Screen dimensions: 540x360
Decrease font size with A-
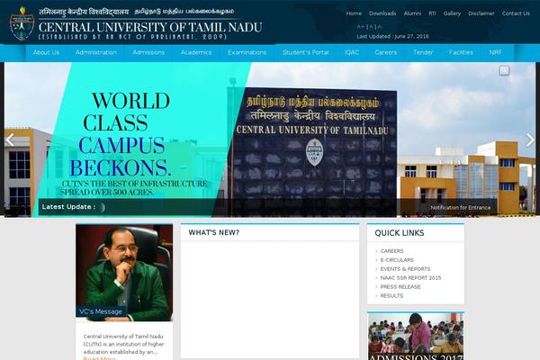(380, 26)
